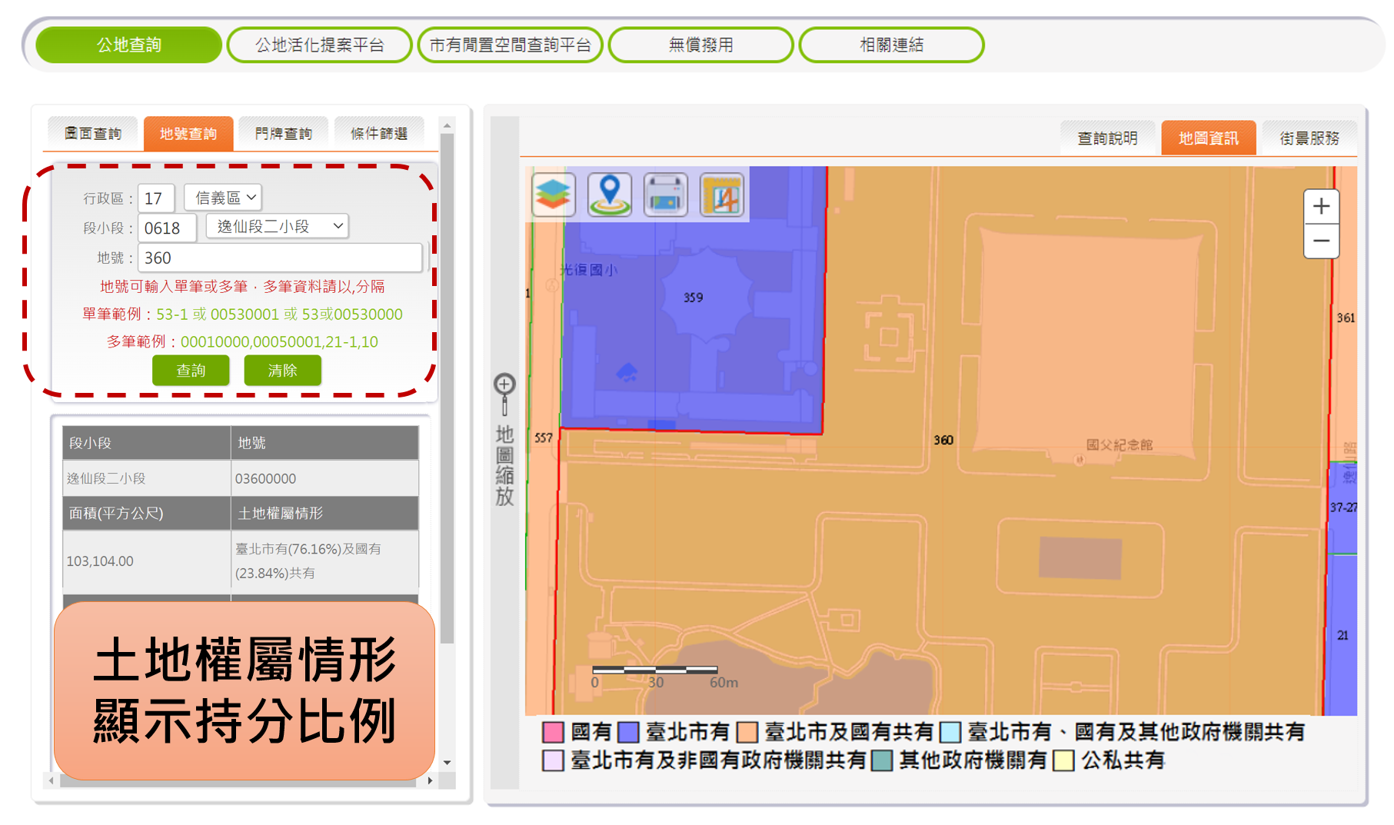The image size is (1394, 825).
Task: Switch to the 街景服務 tab
Action: [x=1309, y=138]
